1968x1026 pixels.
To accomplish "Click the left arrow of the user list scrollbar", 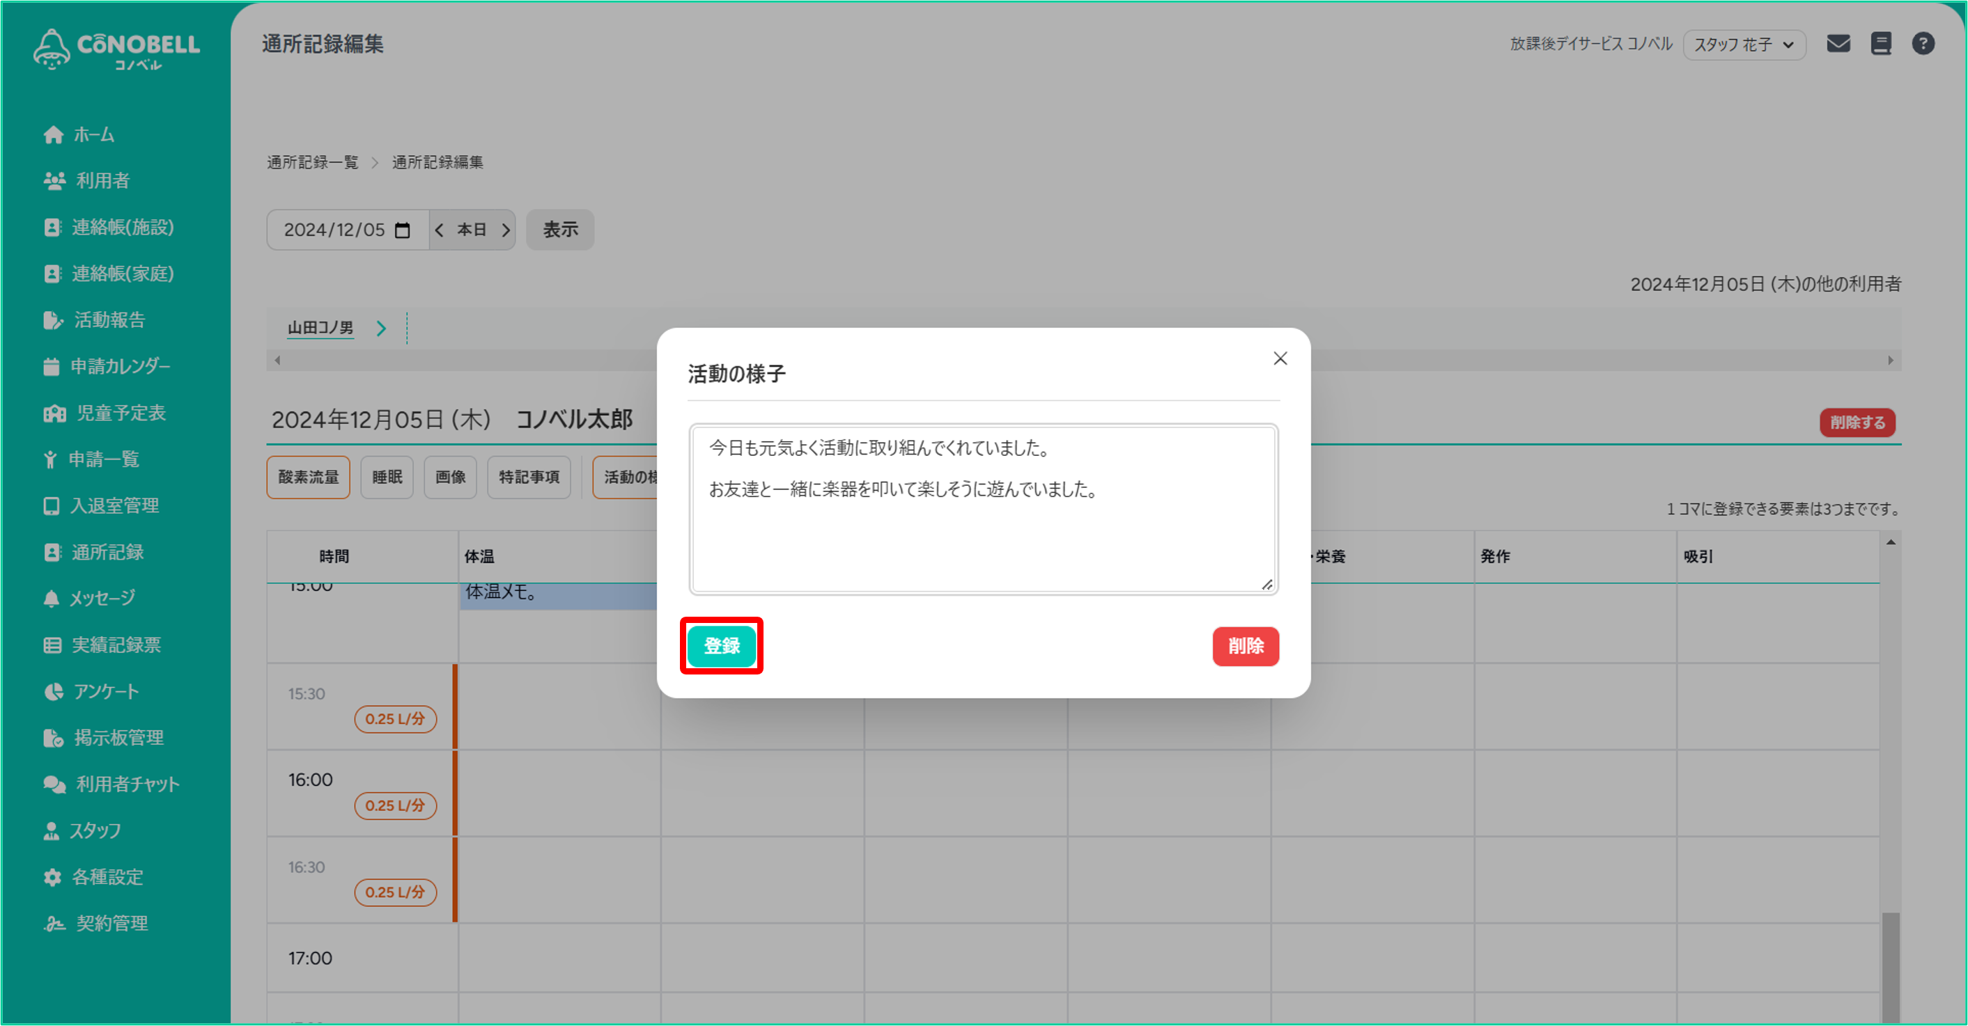I will [277, 361].
